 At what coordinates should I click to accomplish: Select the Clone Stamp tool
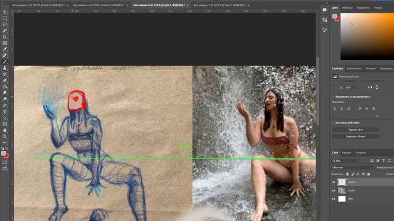point(5,68)
